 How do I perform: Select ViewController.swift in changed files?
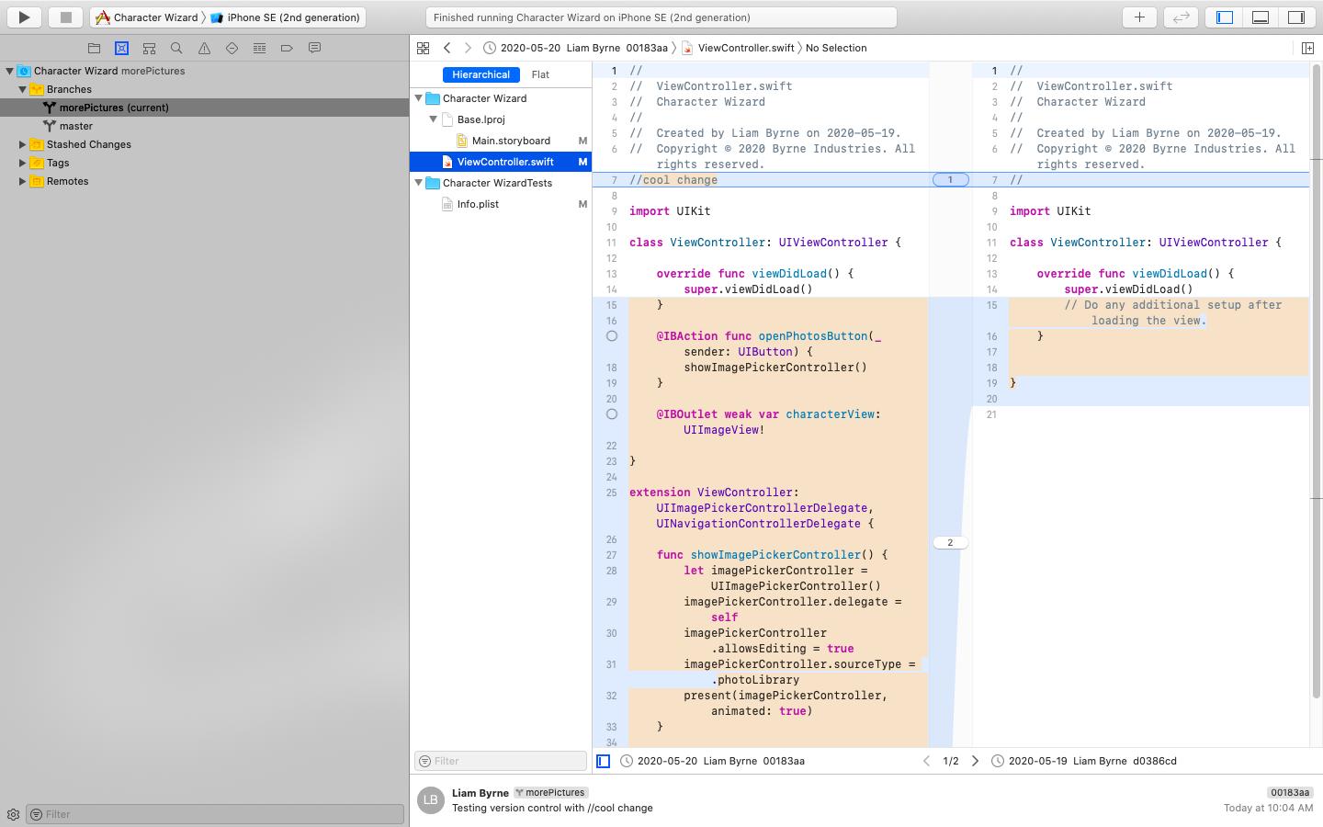pos(501,162)
